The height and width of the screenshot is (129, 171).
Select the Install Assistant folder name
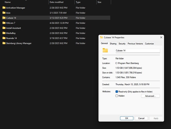tap(13, 28)
